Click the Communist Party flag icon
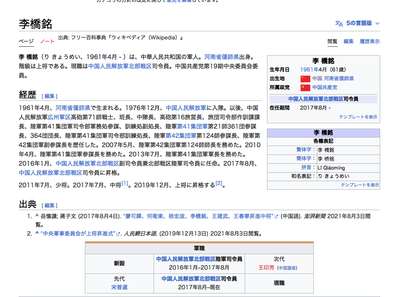Viewport: 394px width, 297px height. pyautogui.click(x=305, y=88)
